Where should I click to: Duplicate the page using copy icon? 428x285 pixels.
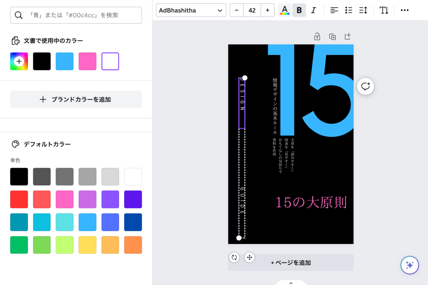(x=332, y=37)
